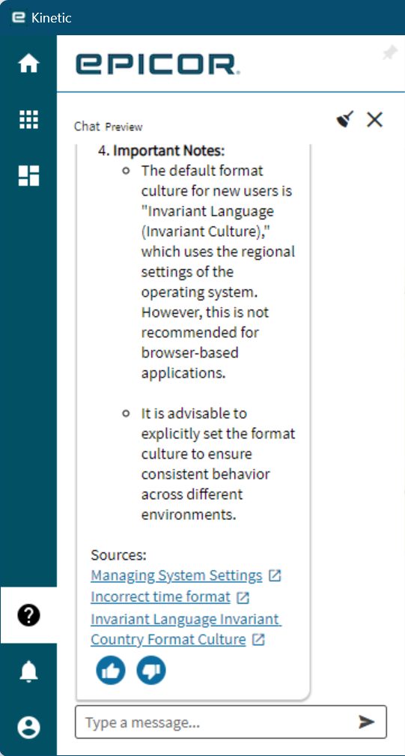Open user account profile icon
The height and width of the screenshot is (756, 405).
click(x=28, y=727)
